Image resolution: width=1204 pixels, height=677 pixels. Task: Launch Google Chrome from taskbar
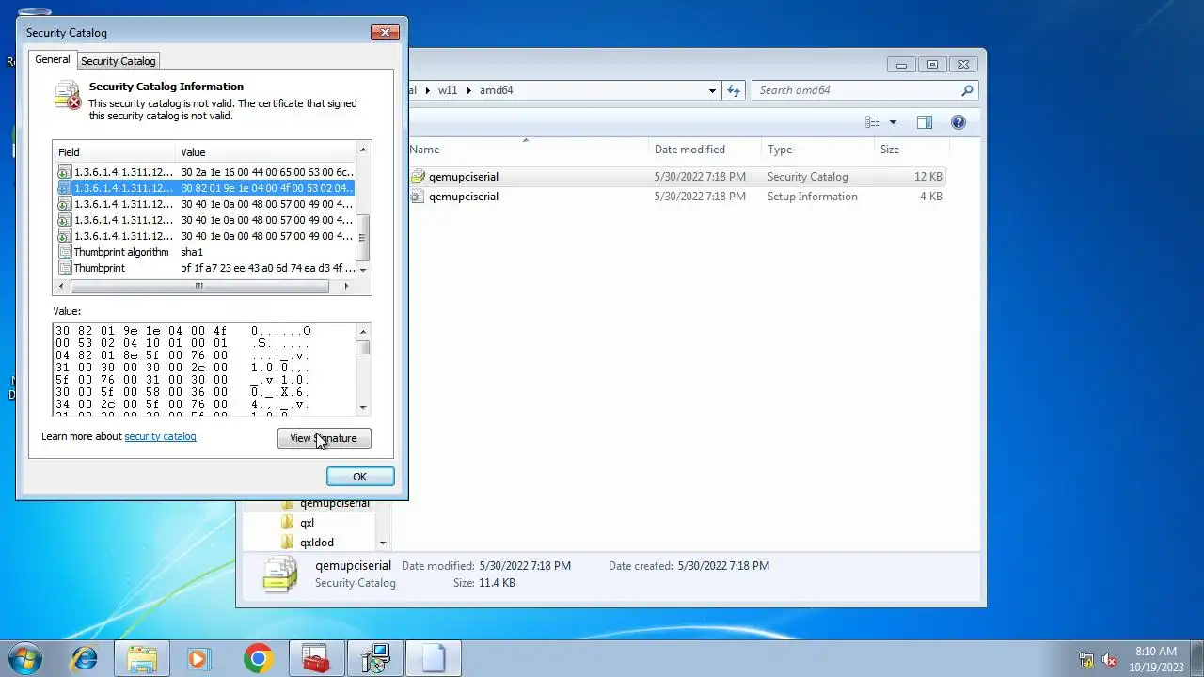[258, 658]
